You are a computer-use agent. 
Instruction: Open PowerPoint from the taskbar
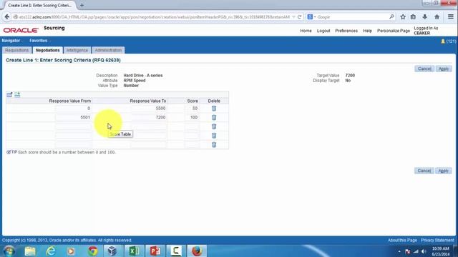pyautogui.click(x=155, y=251)
